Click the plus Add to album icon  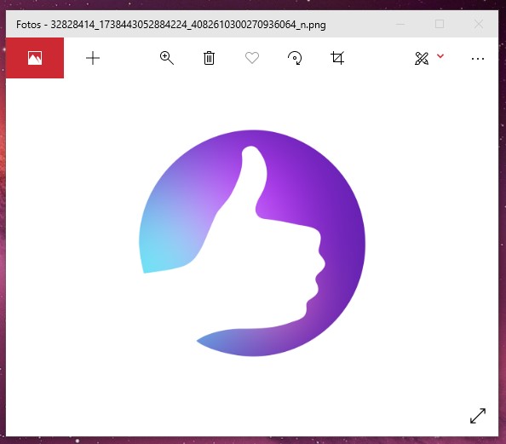[93, 58]
